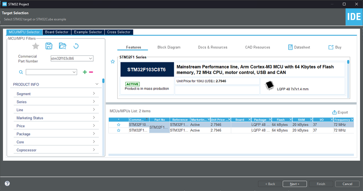The width and height of the screenshot is (363, 191).
Task: Remove the I/O column with its X
Action: tap(331, 120)
